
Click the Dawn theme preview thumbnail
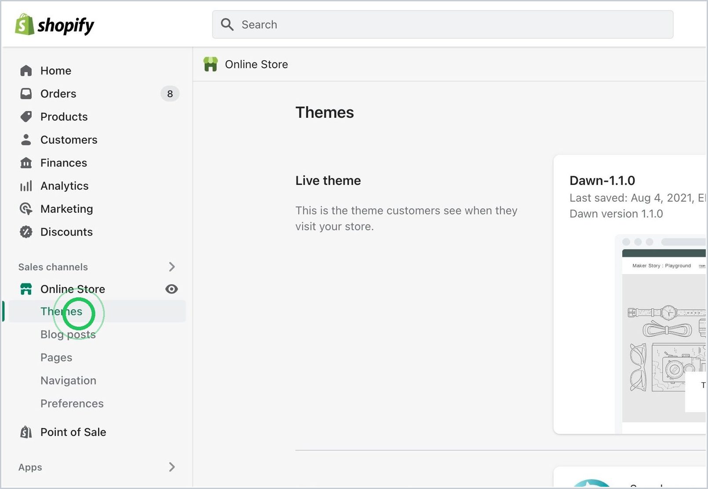tap(660, 334)
